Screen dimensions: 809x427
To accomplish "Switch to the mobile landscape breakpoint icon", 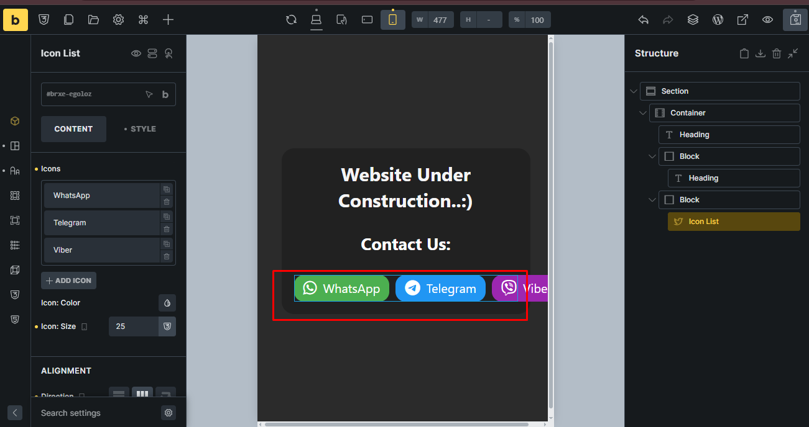I will (368, 20).
